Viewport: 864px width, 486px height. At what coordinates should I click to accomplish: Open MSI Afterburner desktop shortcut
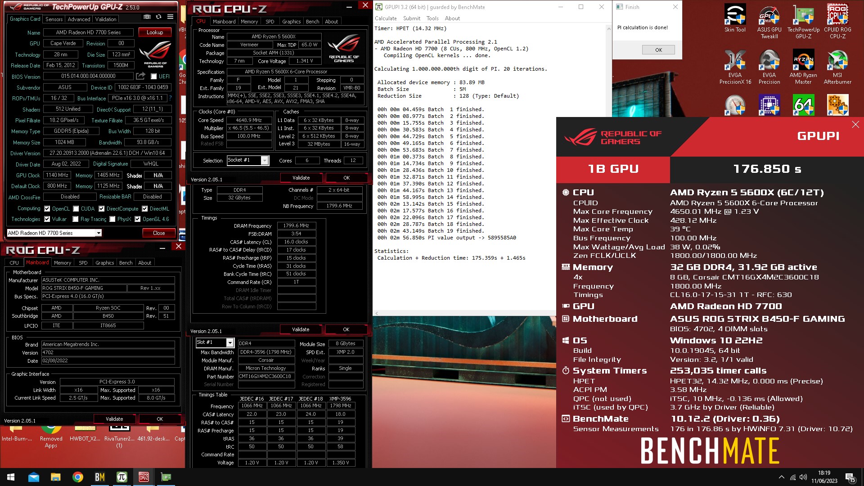click(837, 67)
